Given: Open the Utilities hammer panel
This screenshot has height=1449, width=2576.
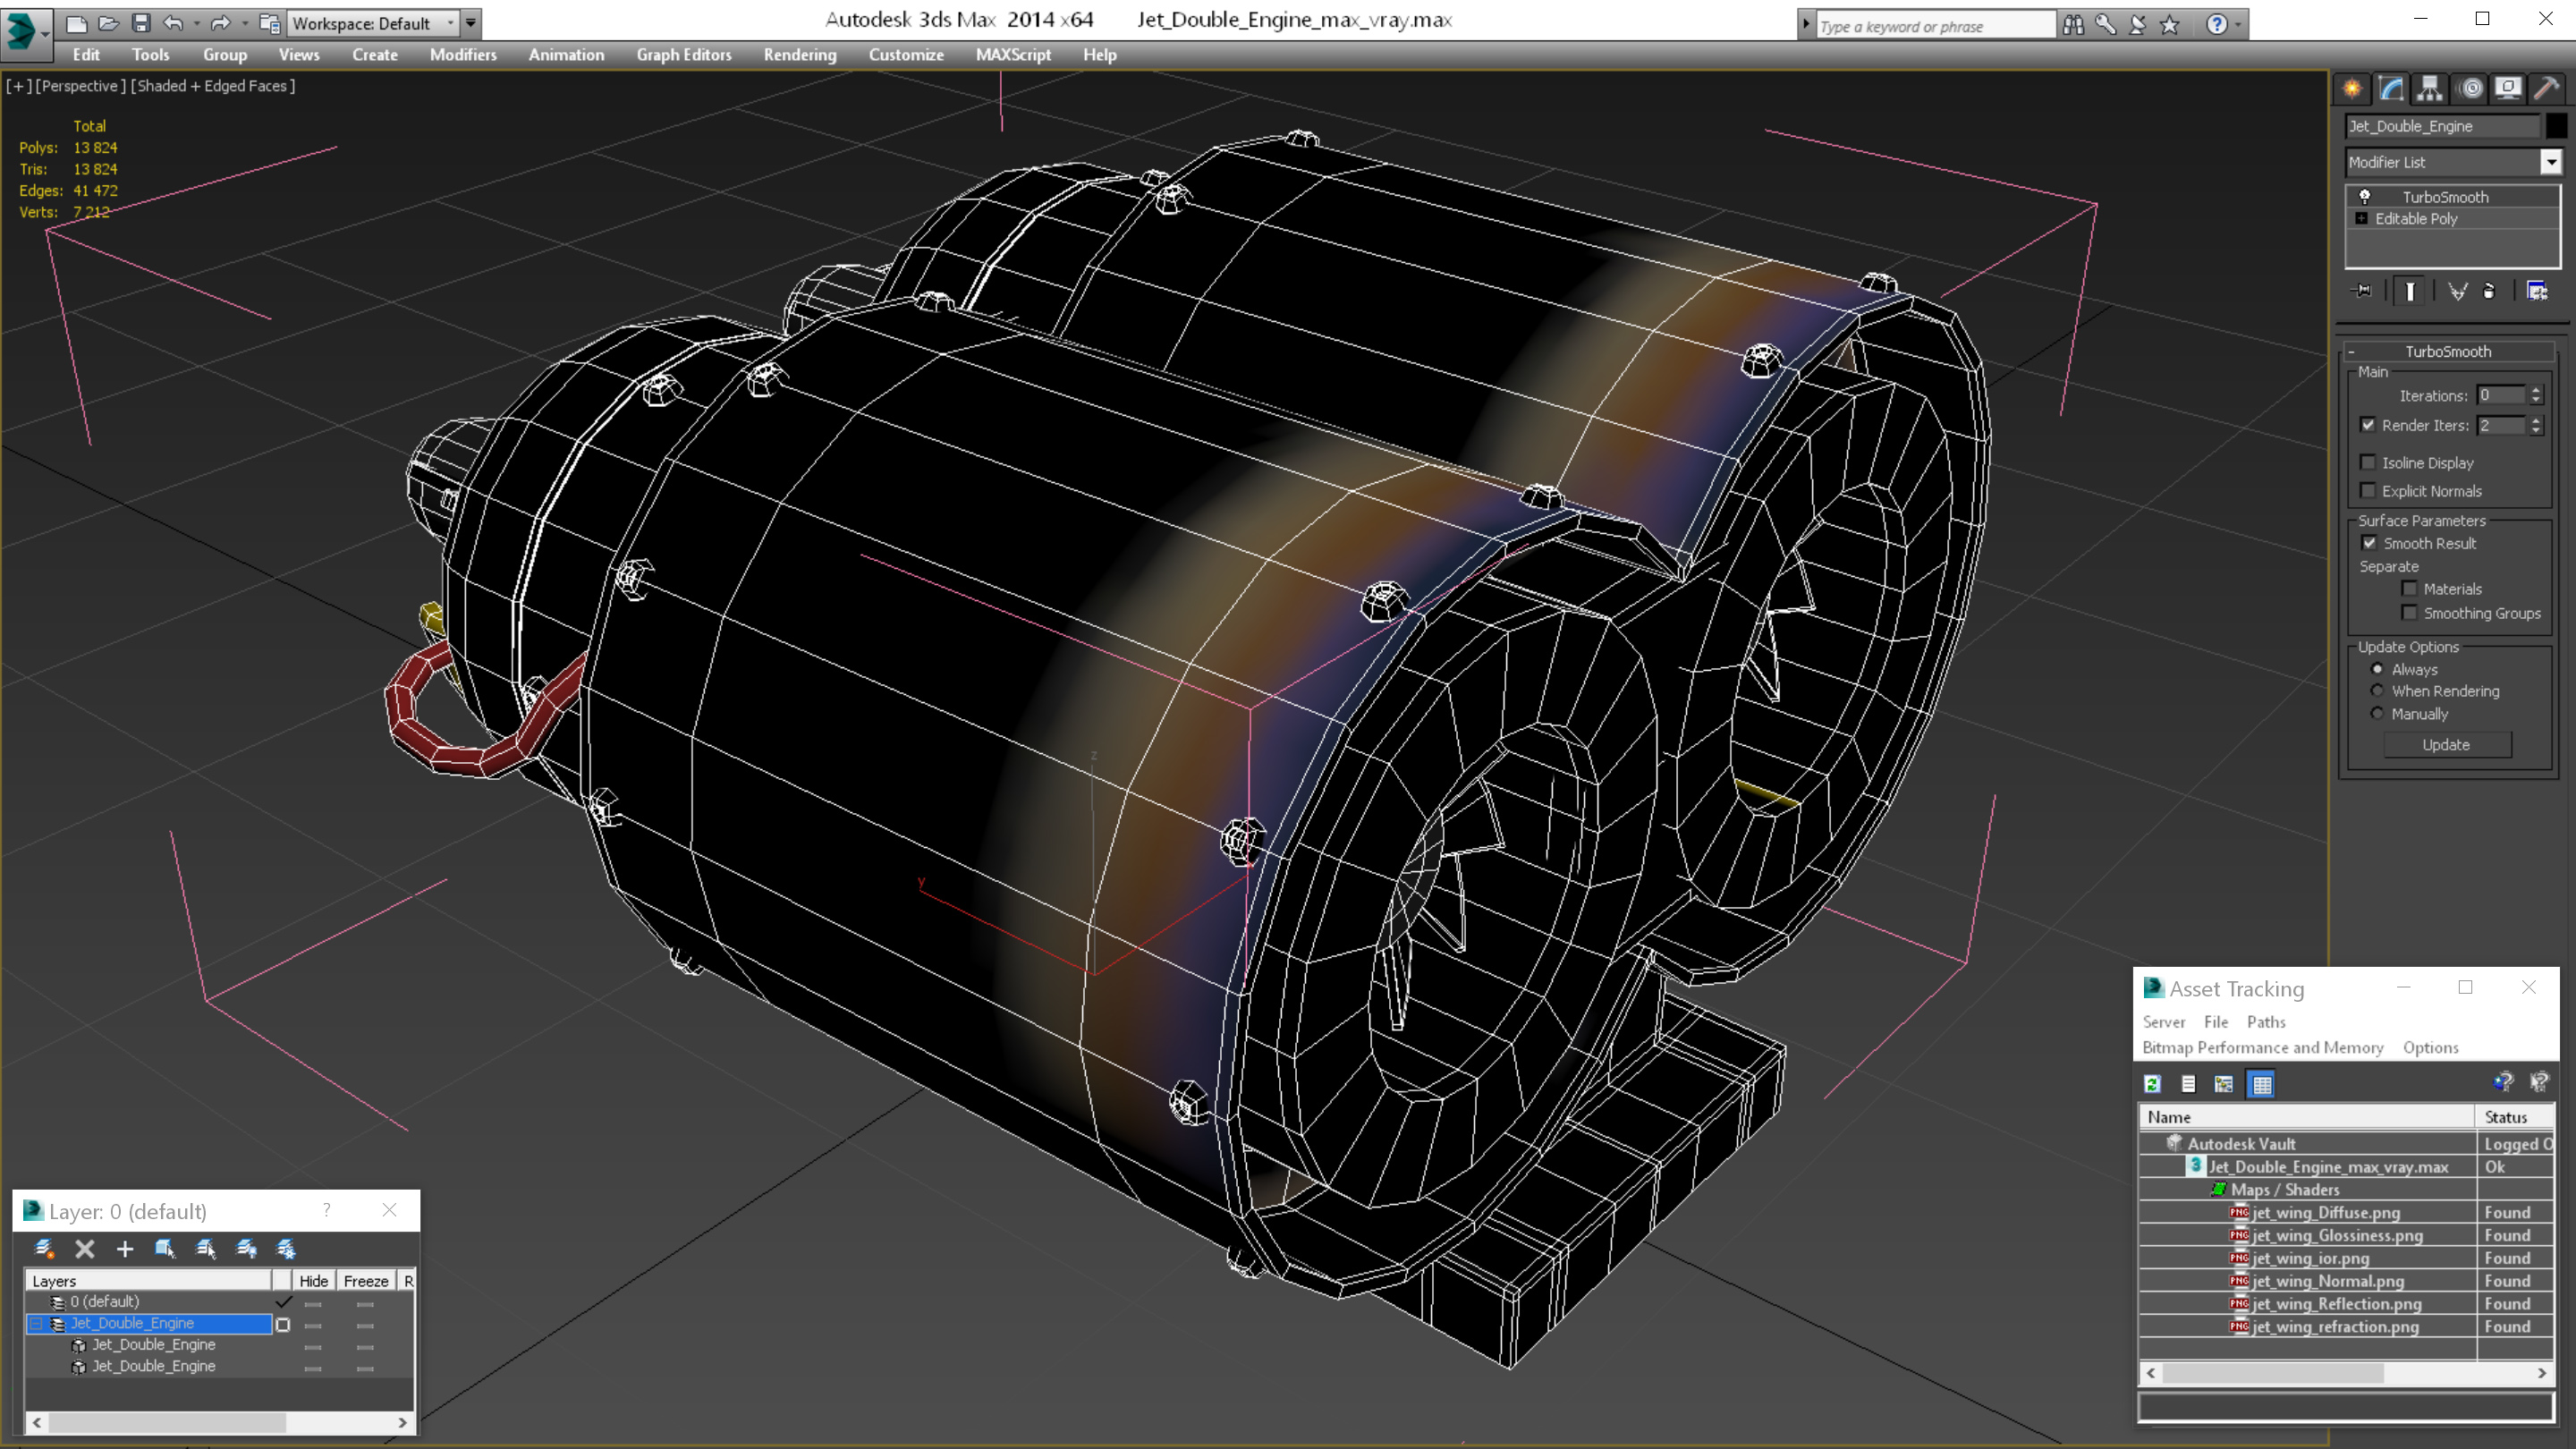Looking at the screenshot, I should pos(2546,89).
